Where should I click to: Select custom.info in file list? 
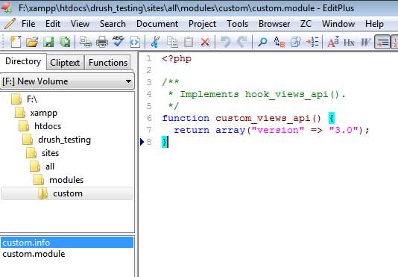pos(67,243)
